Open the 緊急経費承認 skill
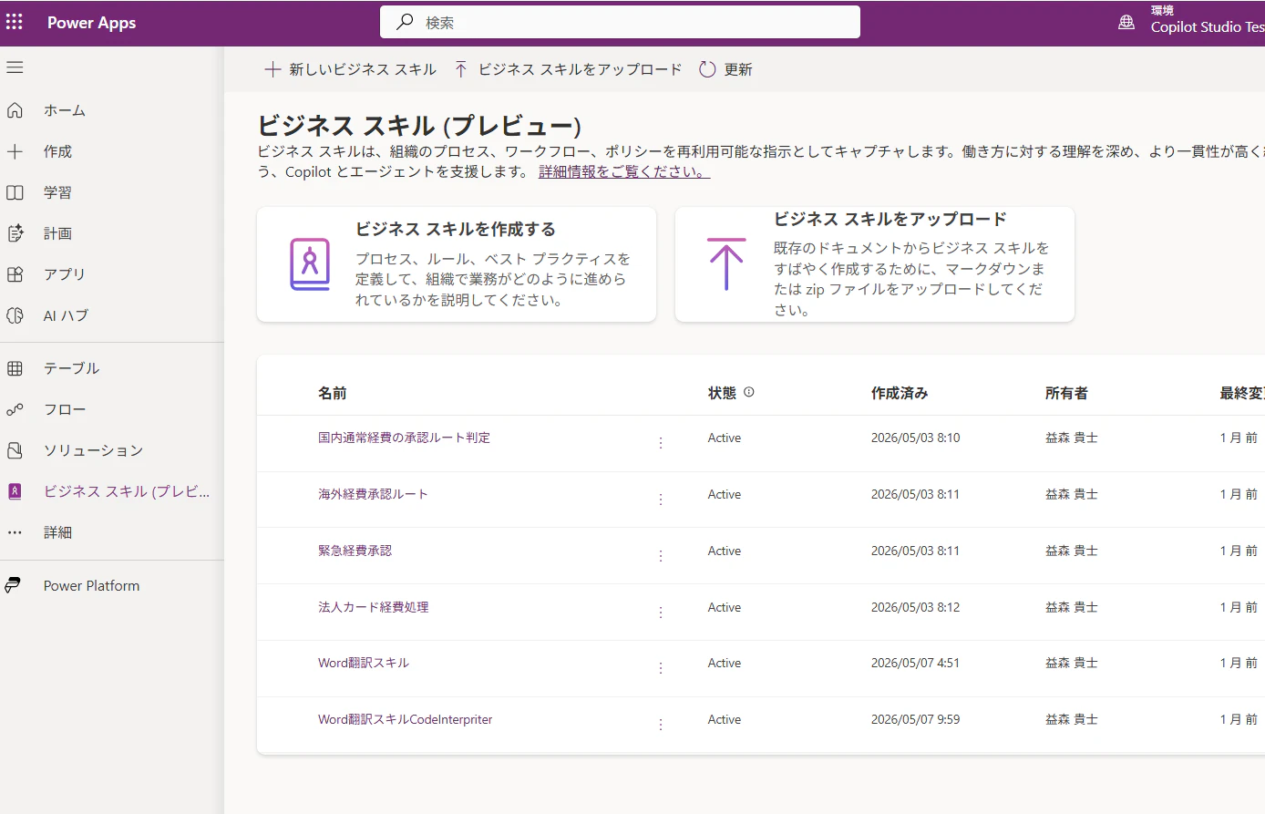Viewport: 1265px width, 814px height. click(355, 551)
